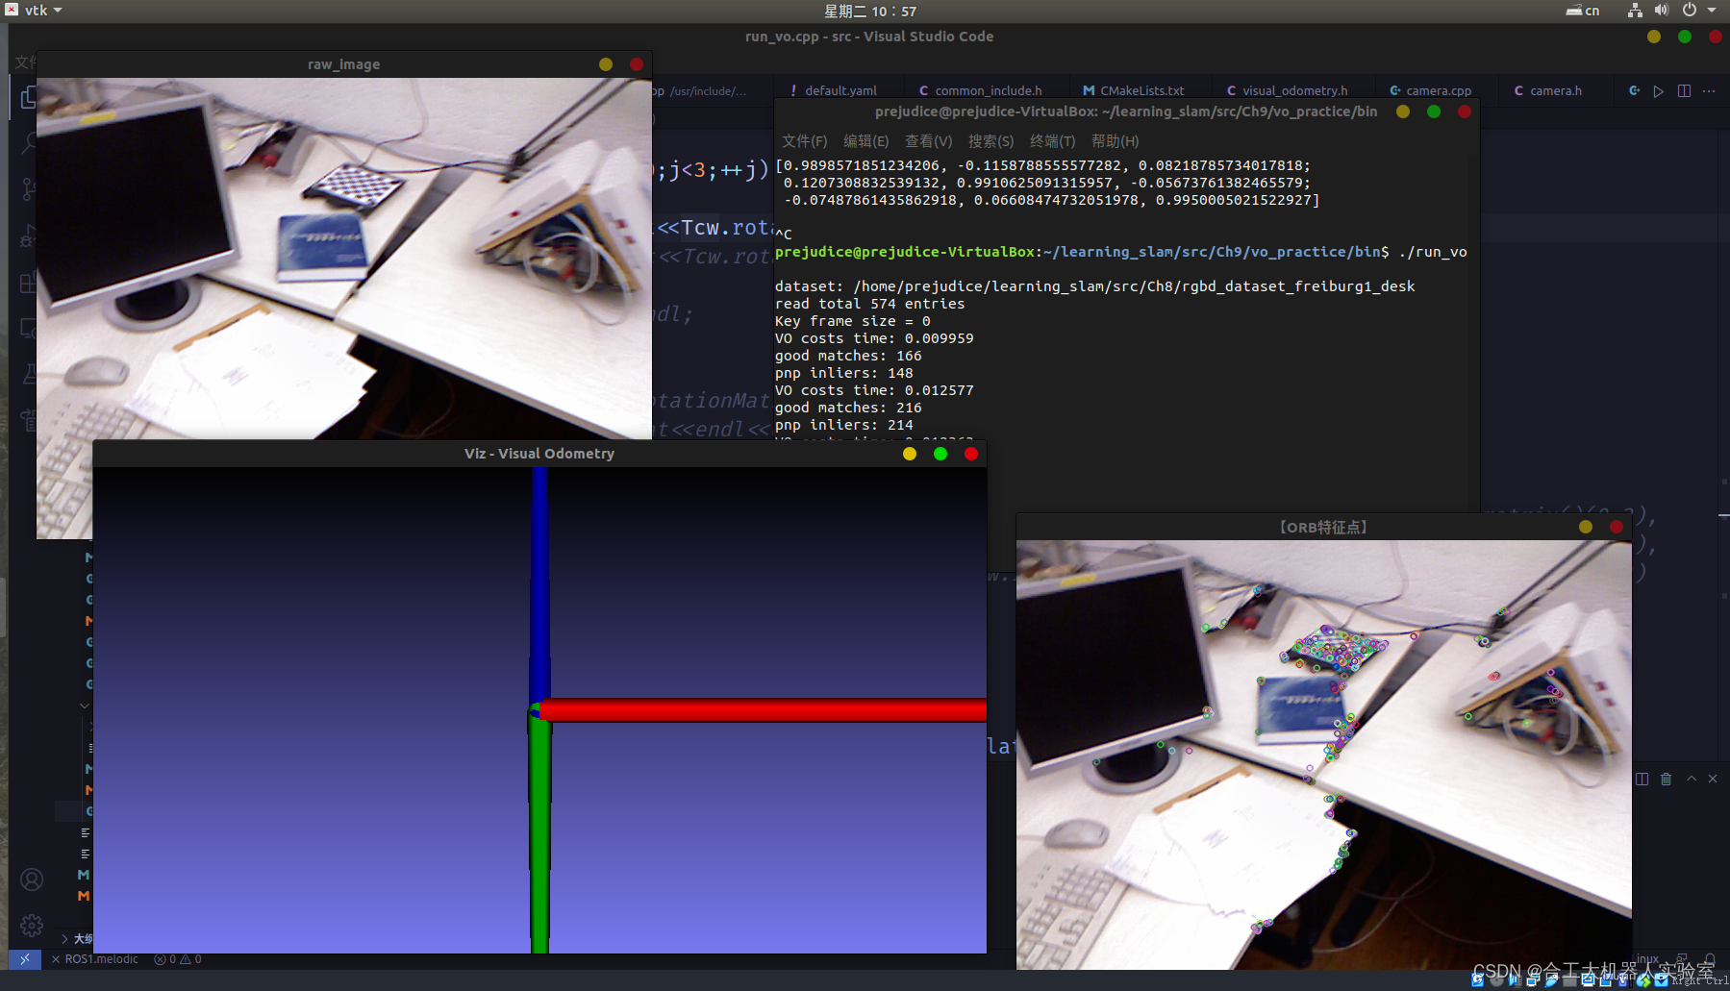Click the red X axis in Viz window
1730x991 pixels.
[x=765, y=710]
